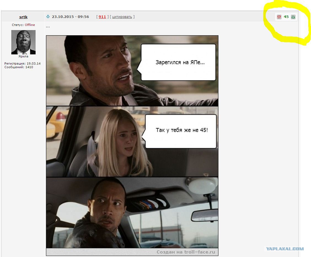Click the post date 23.10.2015 - 09:56
The height and width of the screenshot is (257, 311).
tap(70, 17)
